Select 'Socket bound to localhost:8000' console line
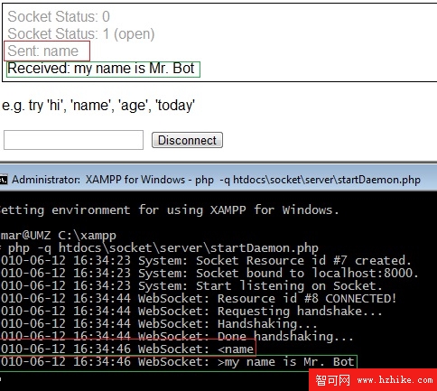Image resolution: width=437 pixels, height=391 pixels. pyautogui.click(x=209, y=274)
